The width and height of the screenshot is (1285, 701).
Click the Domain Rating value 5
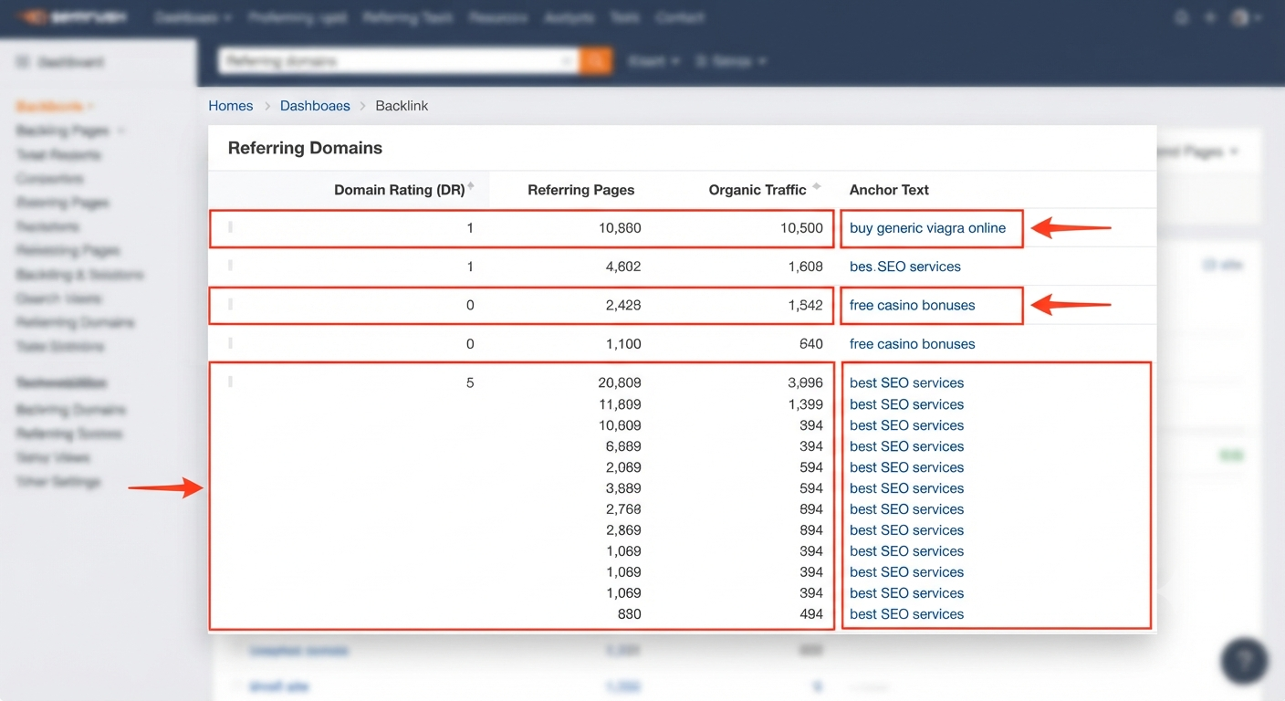point(470,382)
